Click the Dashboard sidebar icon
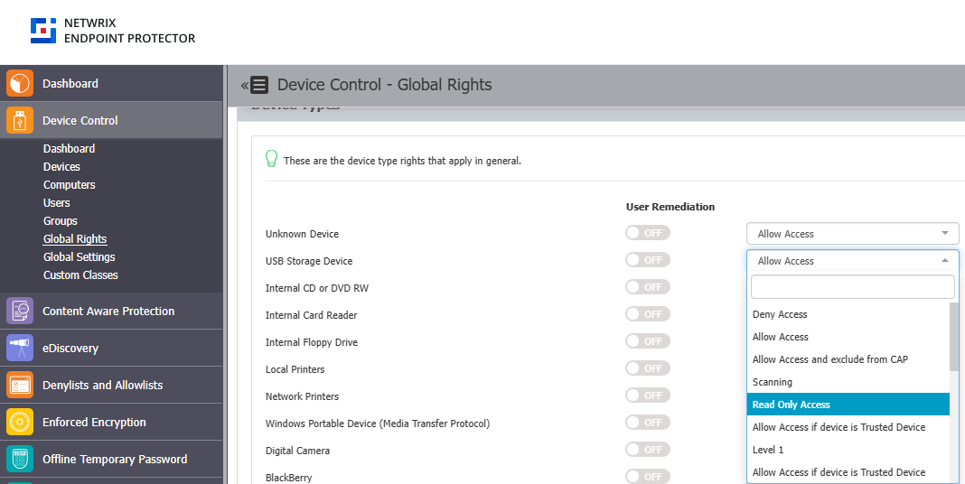 point(20,84)
